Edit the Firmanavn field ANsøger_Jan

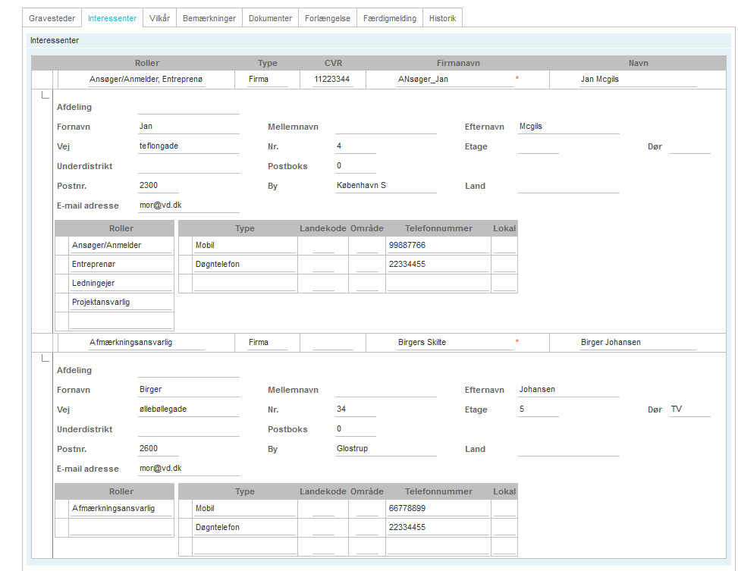pos(454,80)
